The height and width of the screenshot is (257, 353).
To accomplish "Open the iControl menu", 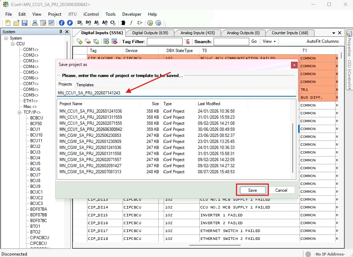I will pos(91,14).
